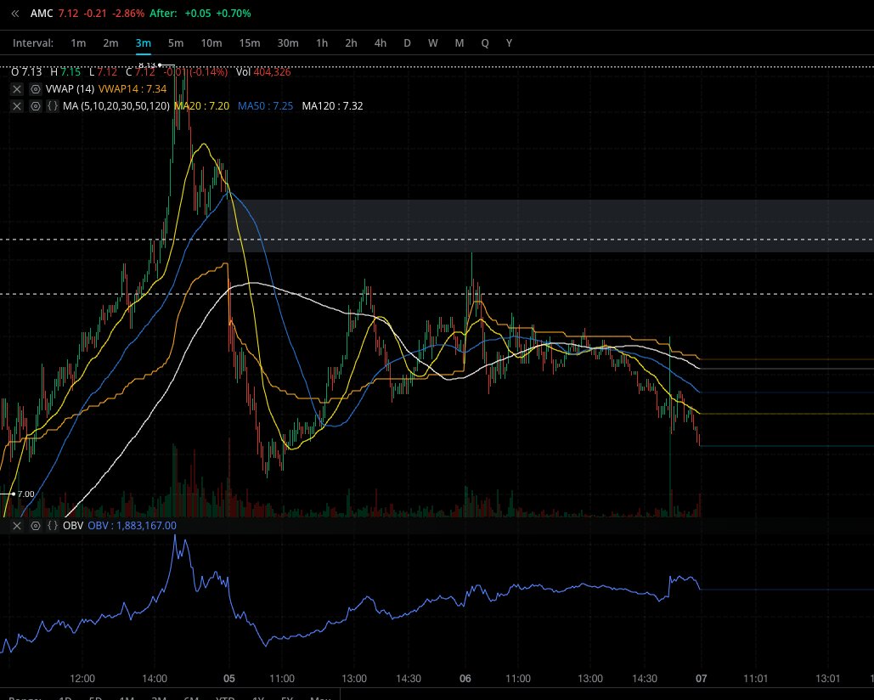This screenshot has height=700, width=874.
Task: Click the 13:01 time axis label
Action: pyautogui.click(x=828, y=679)
